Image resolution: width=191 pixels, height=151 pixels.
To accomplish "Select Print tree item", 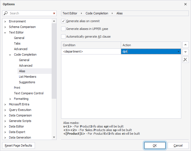I will point(17,88).
